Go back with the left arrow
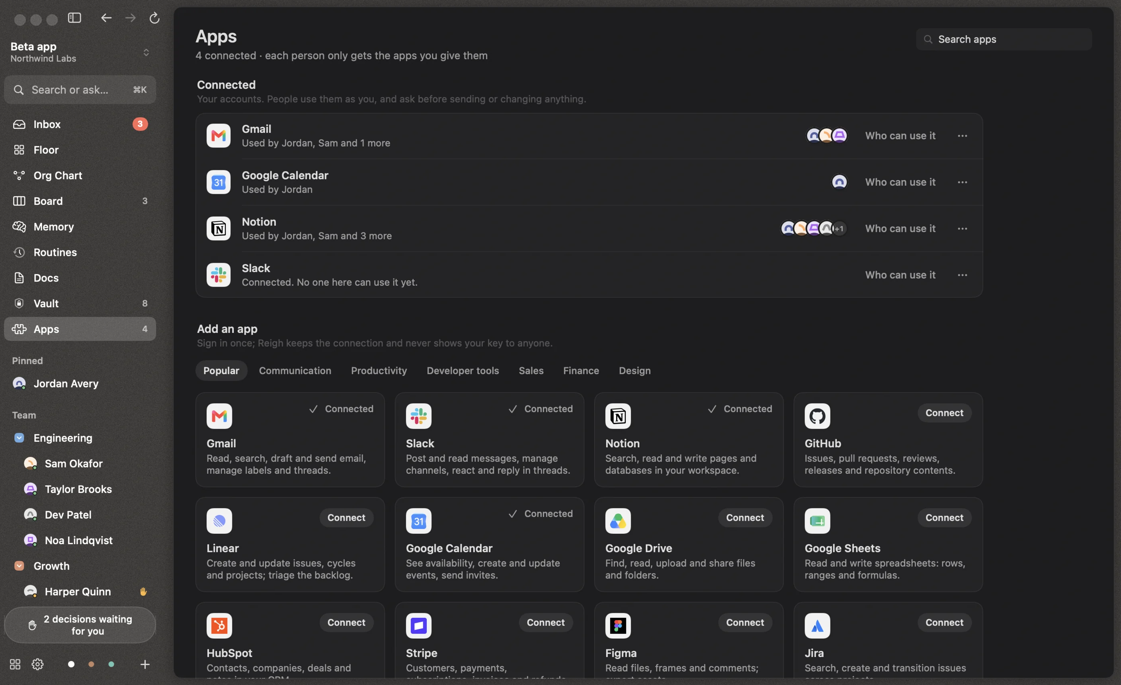The image size is (1121, 685). point(106,18)
